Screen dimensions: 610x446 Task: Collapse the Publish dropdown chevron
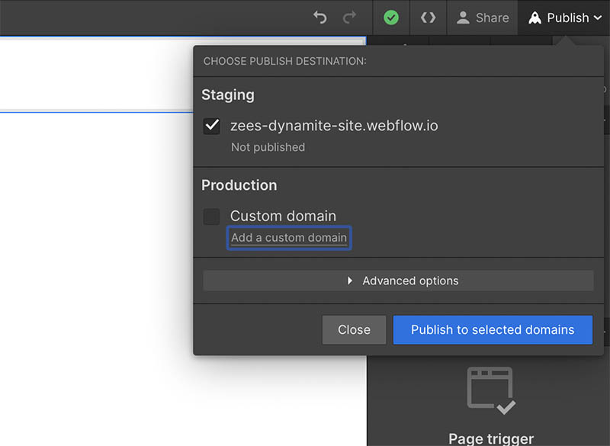point(597,18)
